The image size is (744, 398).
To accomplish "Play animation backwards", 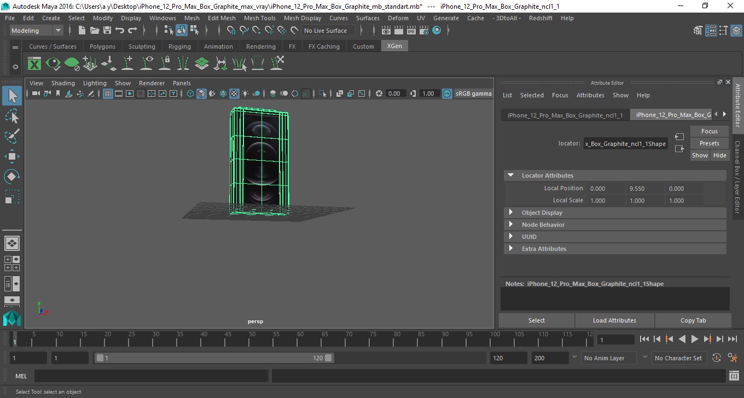I will point(682,340).
